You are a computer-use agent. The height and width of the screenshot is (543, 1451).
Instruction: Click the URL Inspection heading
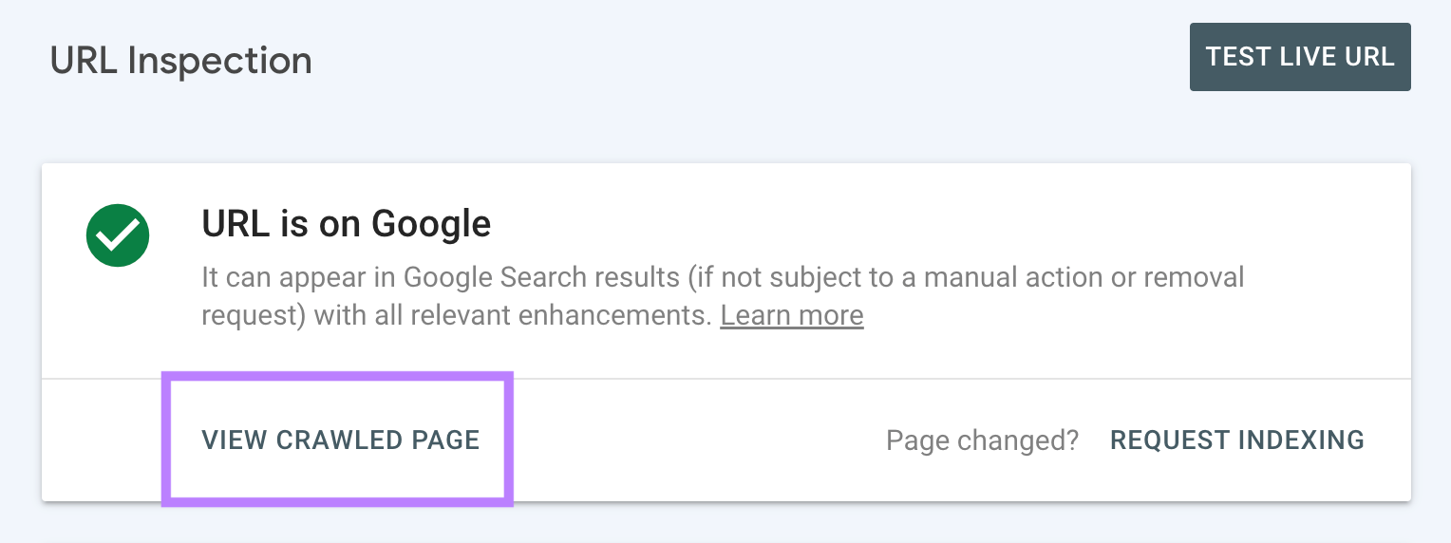[180, 61]
